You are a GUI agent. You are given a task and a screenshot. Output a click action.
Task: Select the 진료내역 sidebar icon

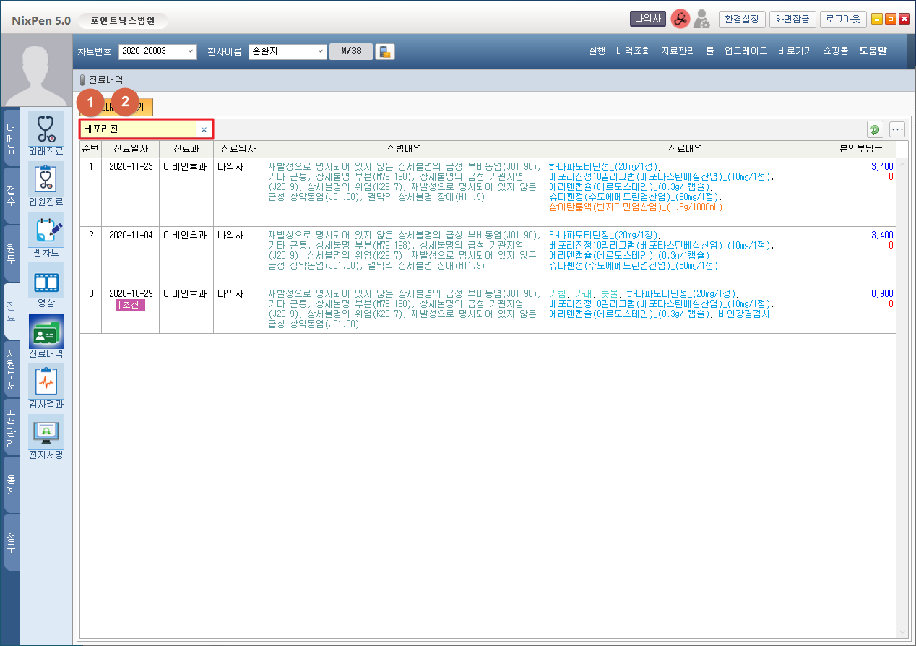tap(46, 332)
